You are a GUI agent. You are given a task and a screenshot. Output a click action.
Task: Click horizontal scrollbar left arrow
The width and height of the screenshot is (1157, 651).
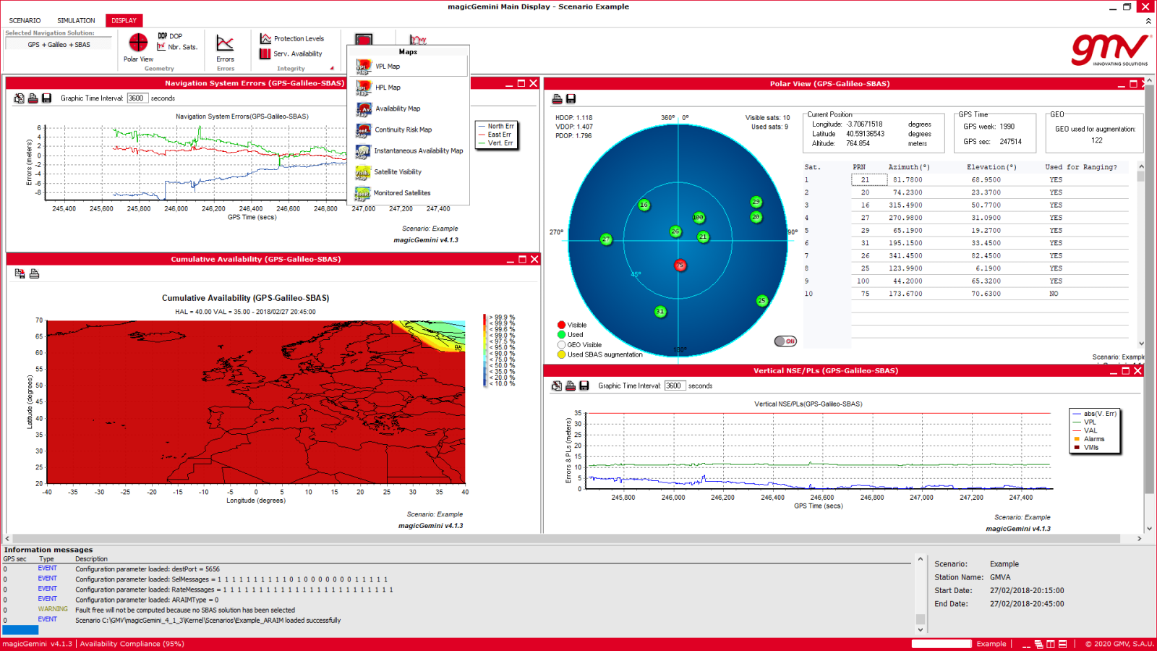coord(7,539)
